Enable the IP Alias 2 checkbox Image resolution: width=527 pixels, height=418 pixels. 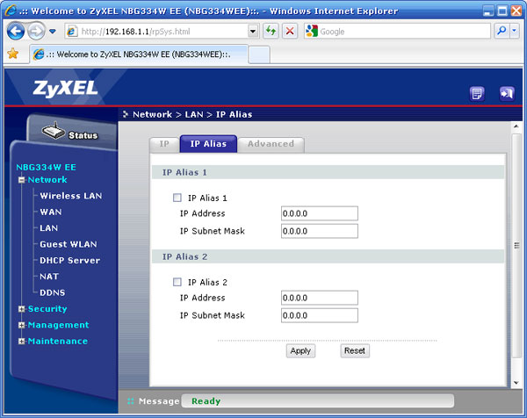click(x=178, y=283)
